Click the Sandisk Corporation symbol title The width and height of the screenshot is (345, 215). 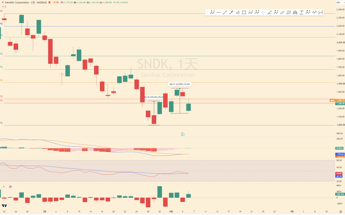(x=17, y=3)
